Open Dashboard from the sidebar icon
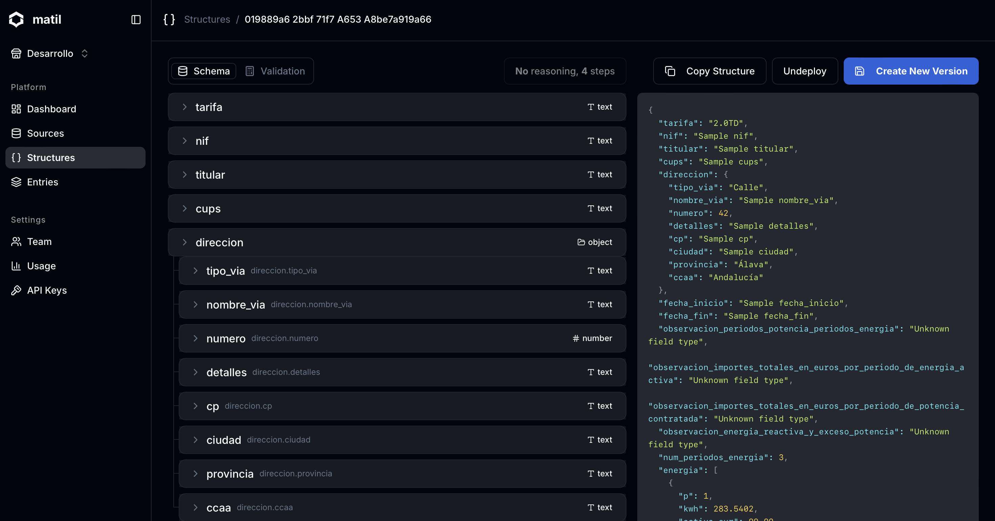This screenshot has height=521, width=995. pos(16,109)
